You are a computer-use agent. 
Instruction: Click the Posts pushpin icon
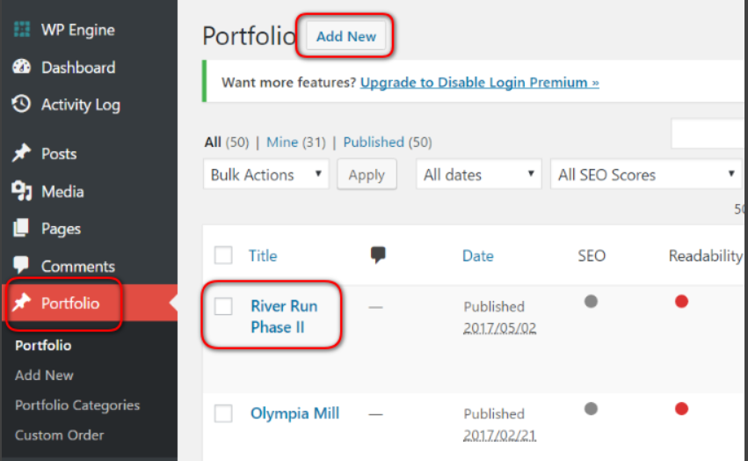pos(21,153)
